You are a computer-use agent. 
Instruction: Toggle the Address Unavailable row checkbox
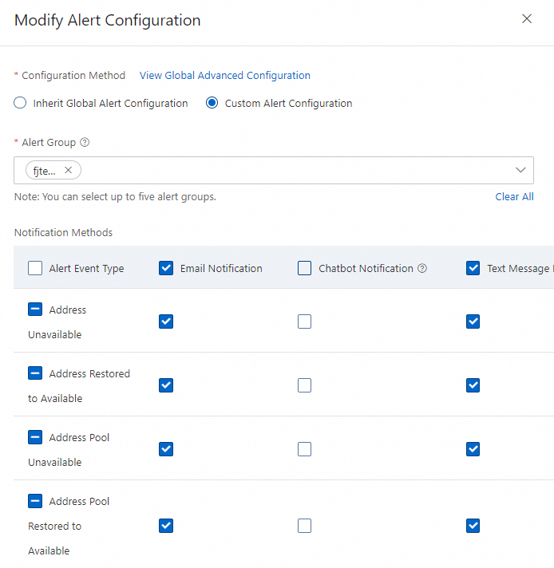[x=35, y=310]
